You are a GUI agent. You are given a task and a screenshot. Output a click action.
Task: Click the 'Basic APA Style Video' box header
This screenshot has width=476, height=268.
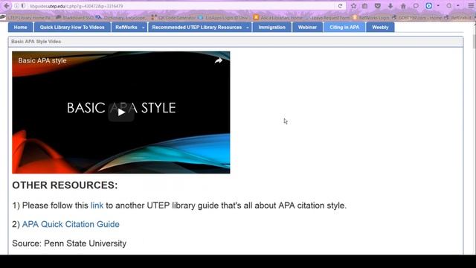[x=236, y=42]
